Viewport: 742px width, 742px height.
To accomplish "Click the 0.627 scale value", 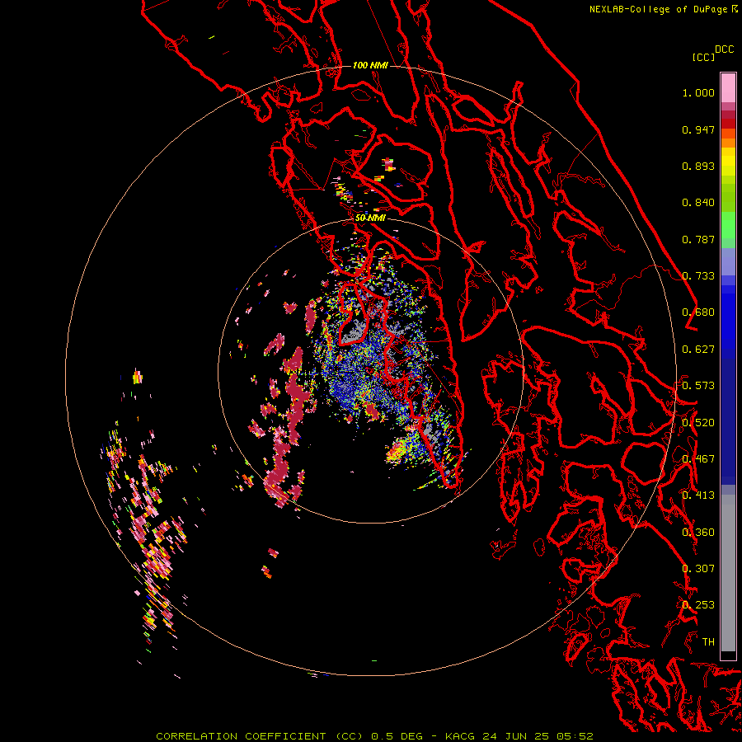I will [698, 350].
